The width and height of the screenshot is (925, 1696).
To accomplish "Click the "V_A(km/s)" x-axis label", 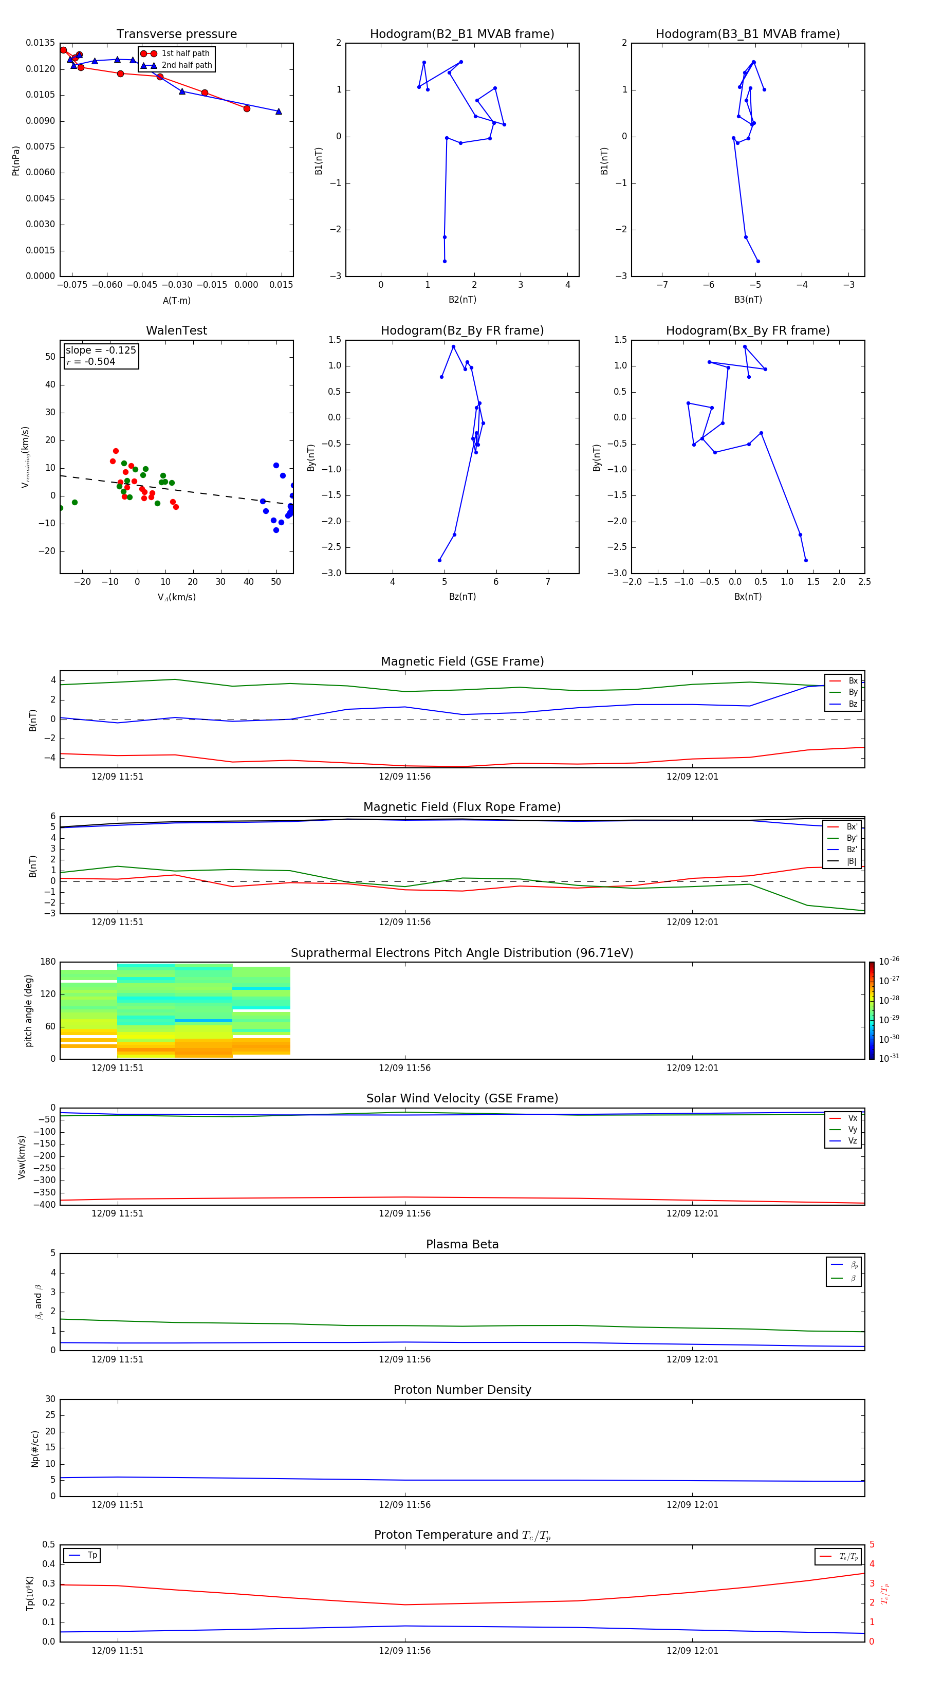I will 176,597.
